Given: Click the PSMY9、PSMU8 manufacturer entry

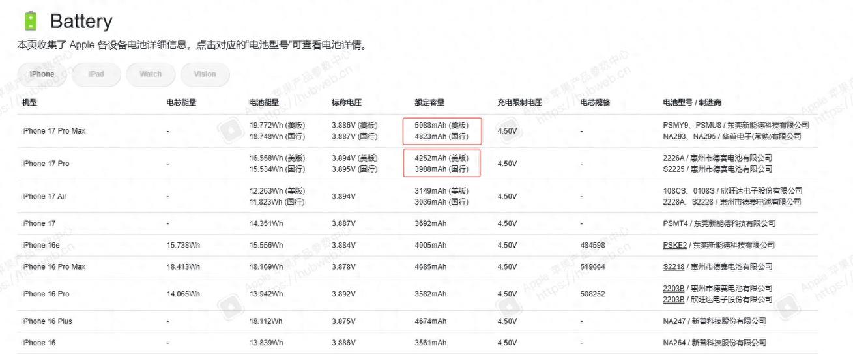Looking at the screenshot, I should (x=736, y=125).
